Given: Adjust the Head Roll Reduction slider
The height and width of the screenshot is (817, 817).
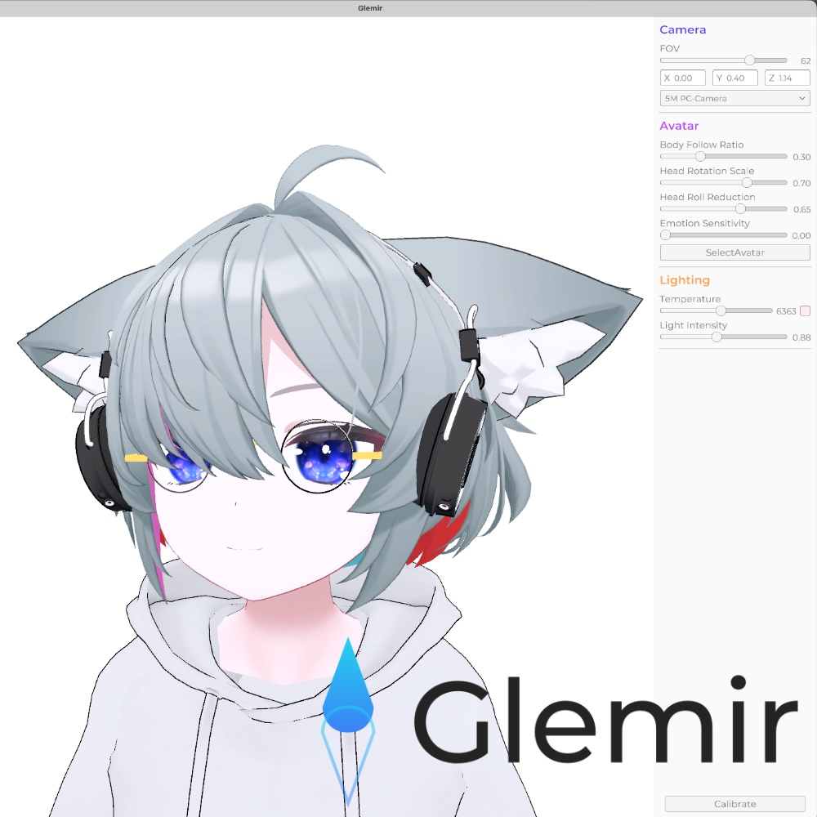Looking at the screenshot, I should (x=740, y=208).
